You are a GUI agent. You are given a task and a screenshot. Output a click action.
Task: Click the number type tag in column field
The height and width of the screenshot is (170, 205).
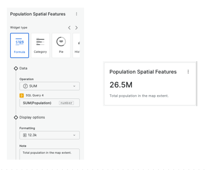coord(66,103)
